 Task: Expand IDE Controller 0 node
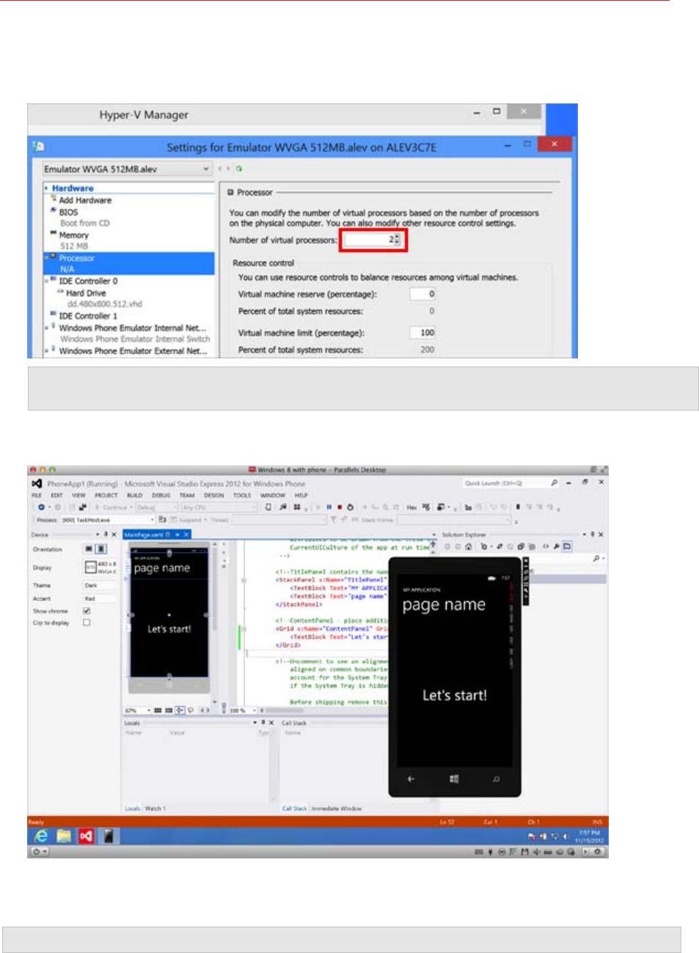point(46,281)
